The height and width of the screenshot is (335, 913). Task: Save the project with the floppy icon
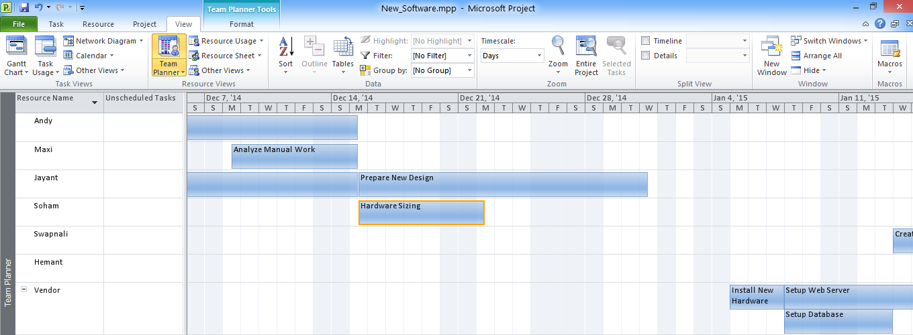24,8
